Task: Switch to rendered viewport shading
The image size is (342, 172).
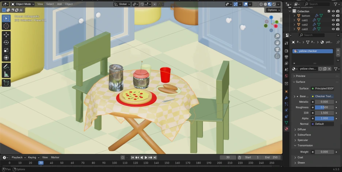Action: click(x=274, y=4)
